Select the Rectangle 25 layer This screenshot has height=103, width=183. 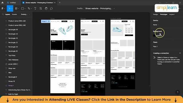coord(13,38)
